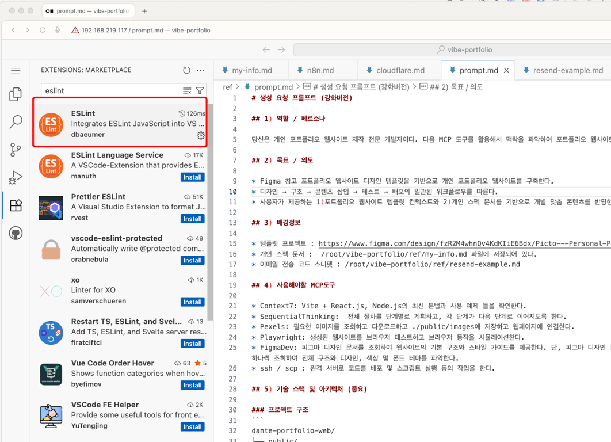
Task: Click the browser address bar URL
Action: [146, 30]
